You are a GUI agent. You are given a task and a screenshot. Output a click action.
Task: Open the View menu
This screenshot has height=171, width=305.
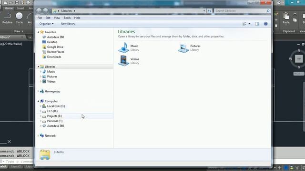57,18
